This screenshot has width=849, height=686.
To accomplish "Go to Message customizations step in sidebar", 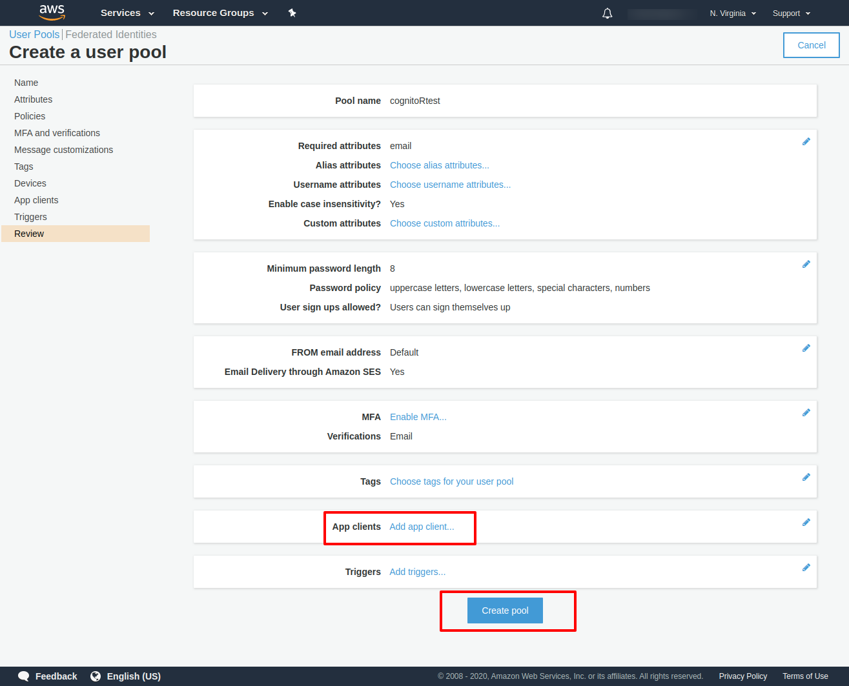I will pyautogui.click(x=63, y=150).
